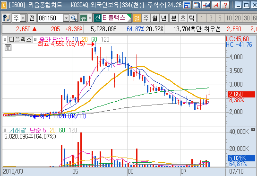Click the magnifier stock search icon
257x176 pixels.
click(x=74, y=18)
